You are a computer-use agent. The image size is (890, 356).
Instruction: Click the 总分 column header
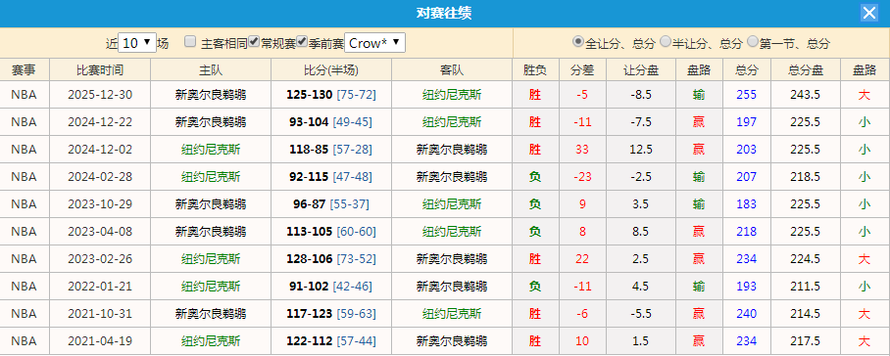coord(746,70)
